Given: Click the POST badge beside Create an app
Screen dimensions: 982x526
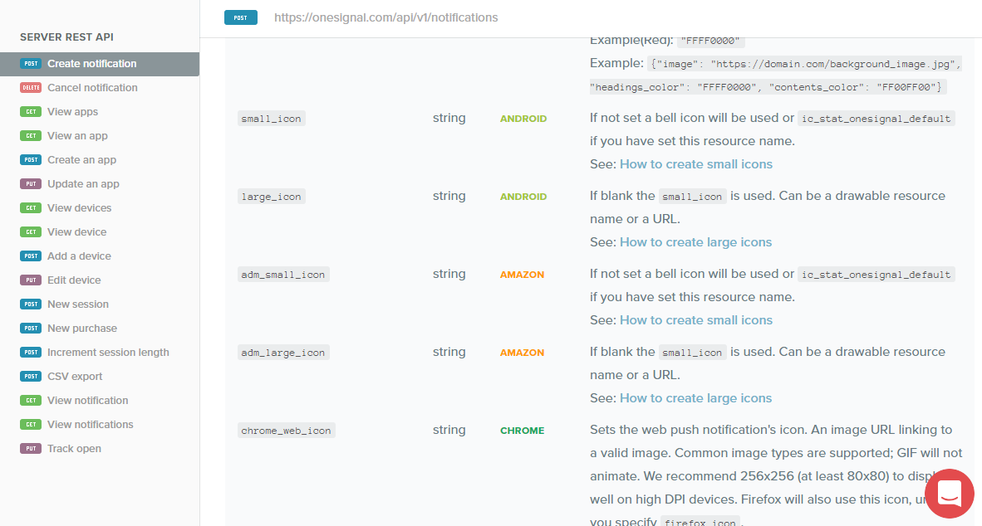Looking at the screenshot, I should (31, 159).
